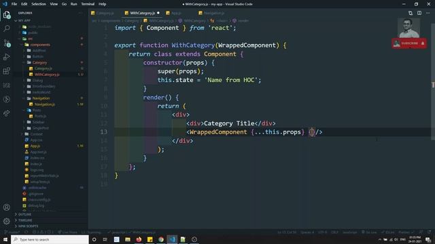Open the Search view in activity bar
The image size is (435, 244).
[x=7, y=28]
